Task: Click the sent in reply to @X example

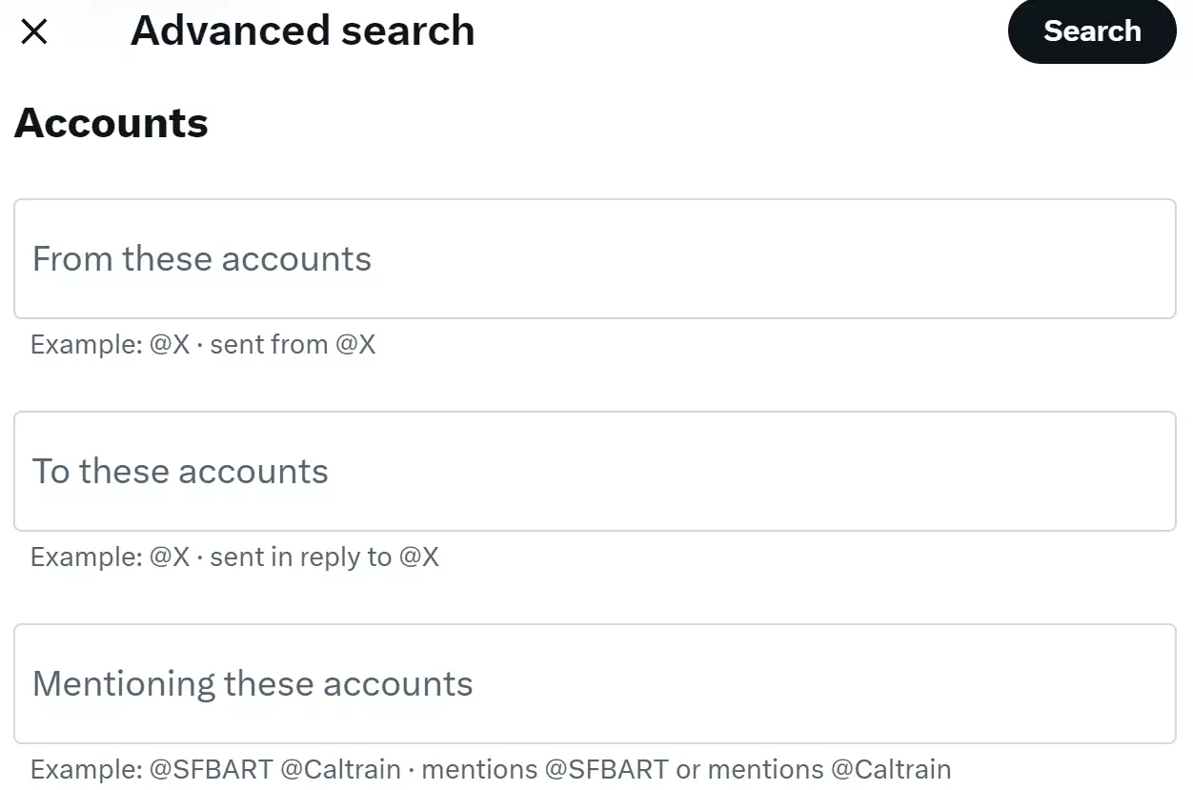Action: point(235,557)
